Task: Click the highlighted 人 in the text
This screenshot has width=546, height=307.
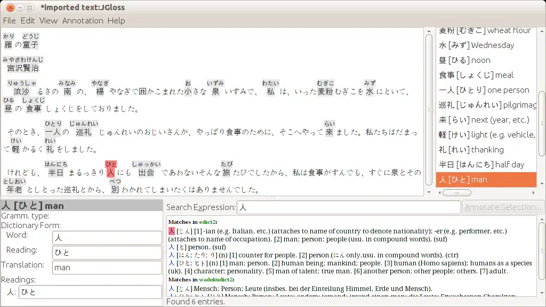Action: (110, 172)
